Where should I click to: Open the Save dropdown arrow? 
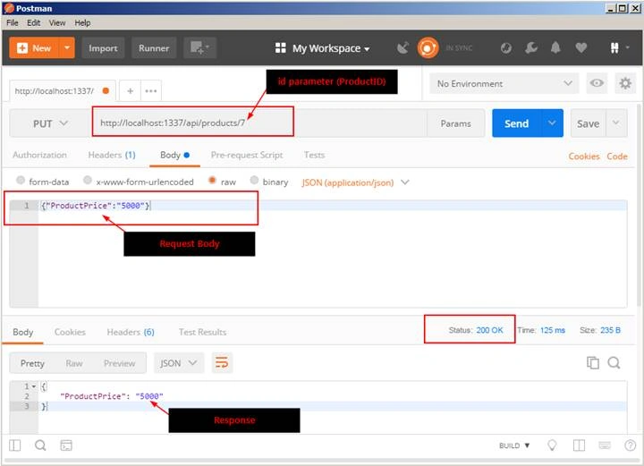click(x=615, y=123)
